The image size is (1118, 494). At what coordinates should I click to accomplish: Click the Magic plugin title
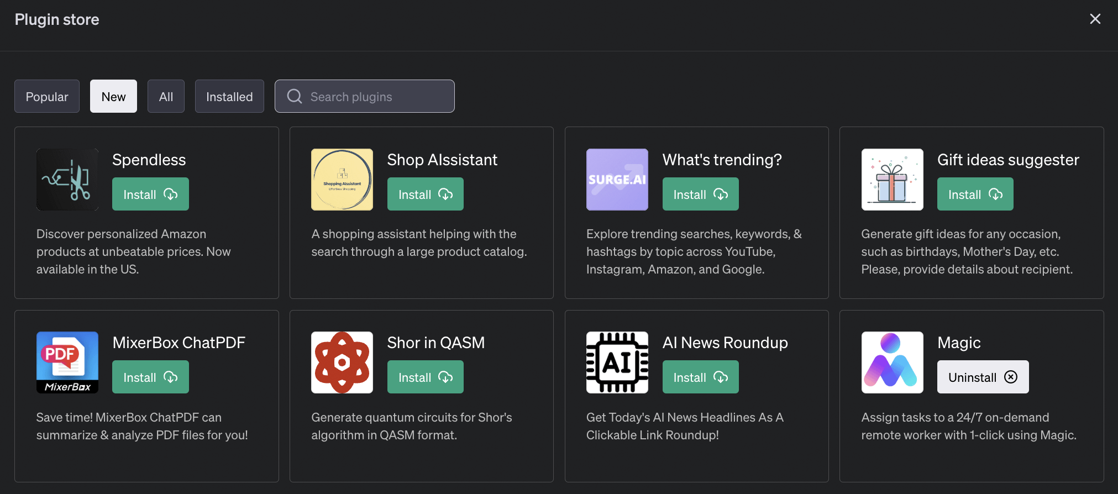(959, 343)
